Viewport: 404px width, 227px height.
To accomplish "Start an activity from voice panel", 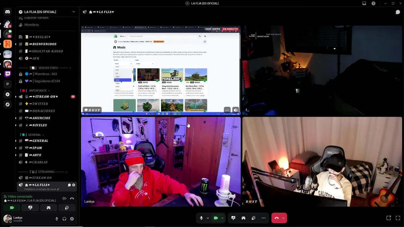I will click(49, 208).
